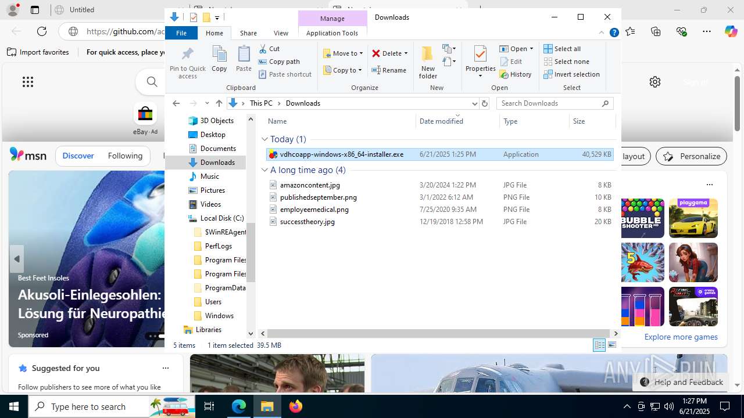Select the Users folder in tree
This screenshot has width=744, height=418.
[213, 302]
